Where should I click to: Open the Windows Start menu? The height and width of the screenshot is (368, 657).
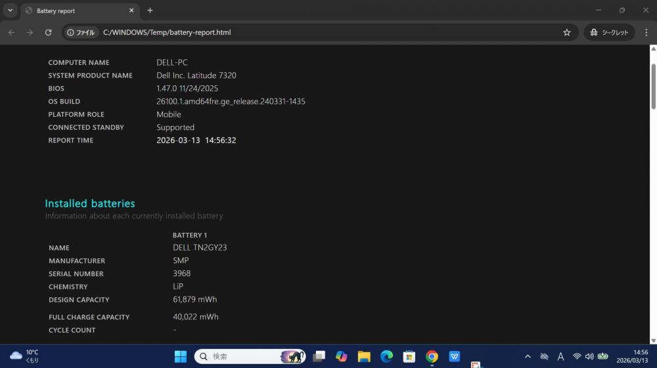pos(181,356)
